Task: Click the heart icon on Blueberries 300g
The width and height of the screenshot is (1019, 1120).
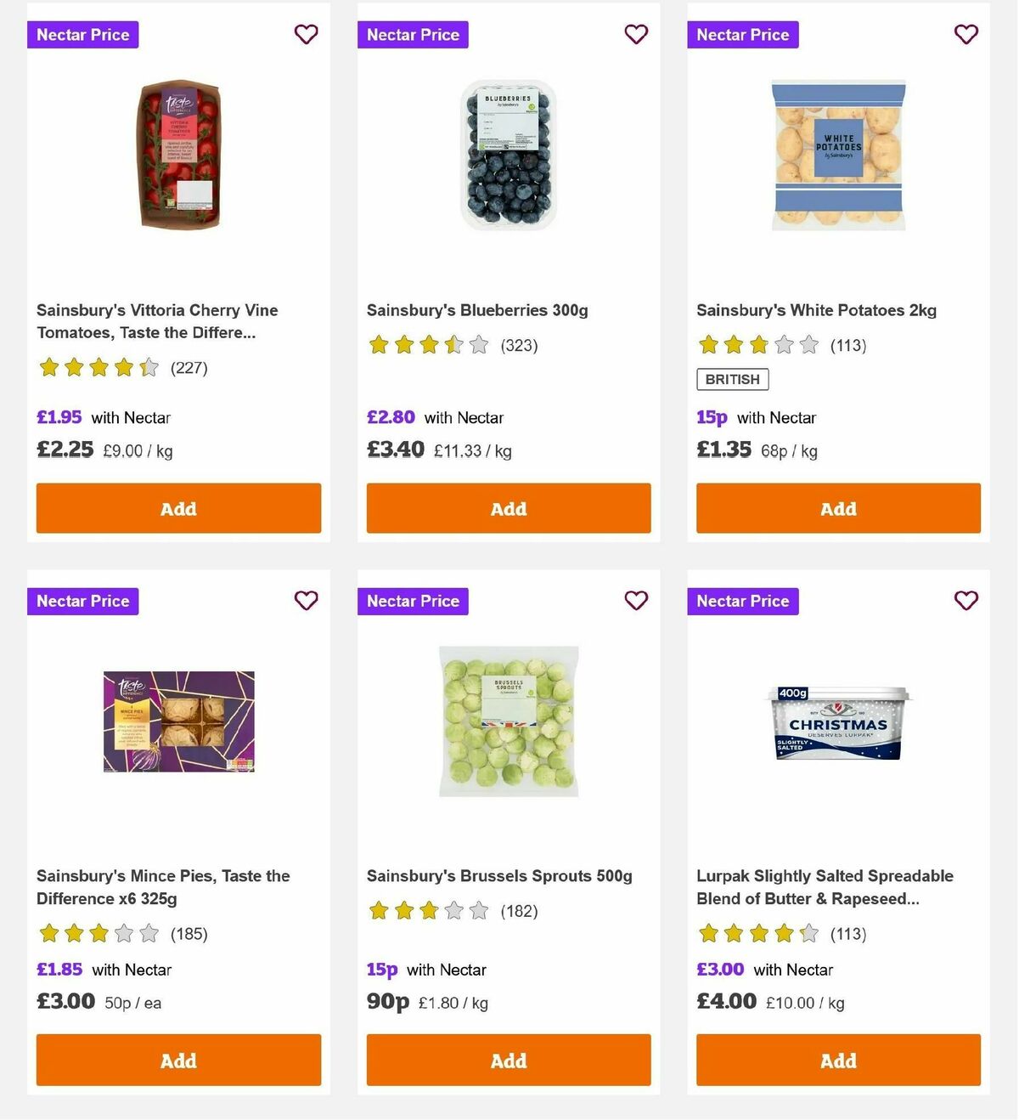Action: [636, 34]
